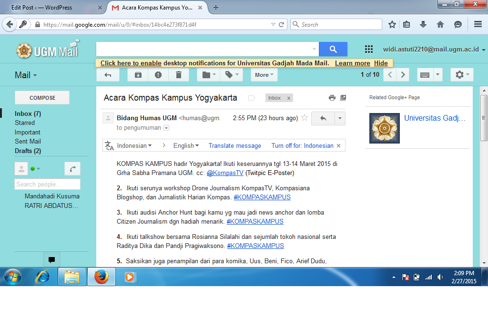Screen dimensions: 488x330
Task: Star the message from Bidang Humas UGM
Action: click(305, 118)
